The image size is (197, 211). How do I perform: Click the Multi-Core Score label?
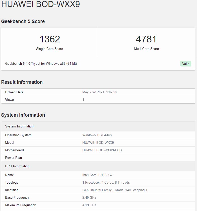(146, 49)
